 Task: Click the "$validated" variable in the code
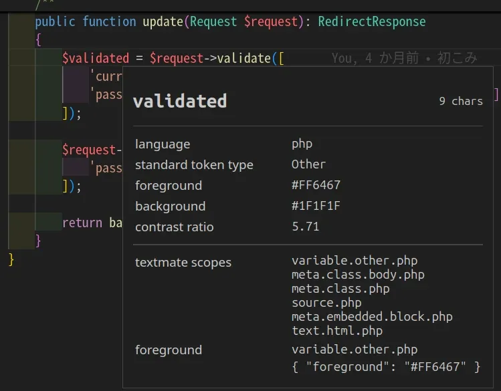pos(96,58)
